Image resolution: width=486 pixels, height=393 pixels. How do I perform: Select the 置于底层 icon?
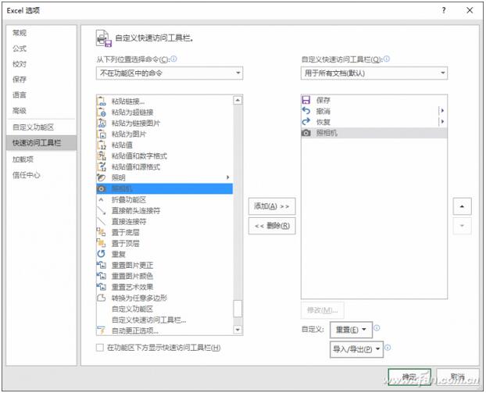point(102,232)
